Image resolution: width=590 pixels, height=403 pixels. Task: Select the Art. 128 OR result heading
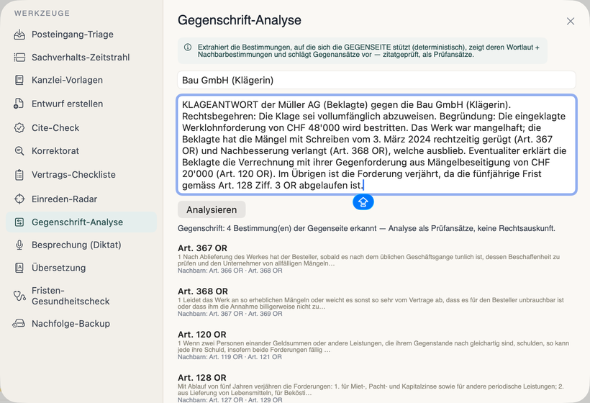(202, 378)
